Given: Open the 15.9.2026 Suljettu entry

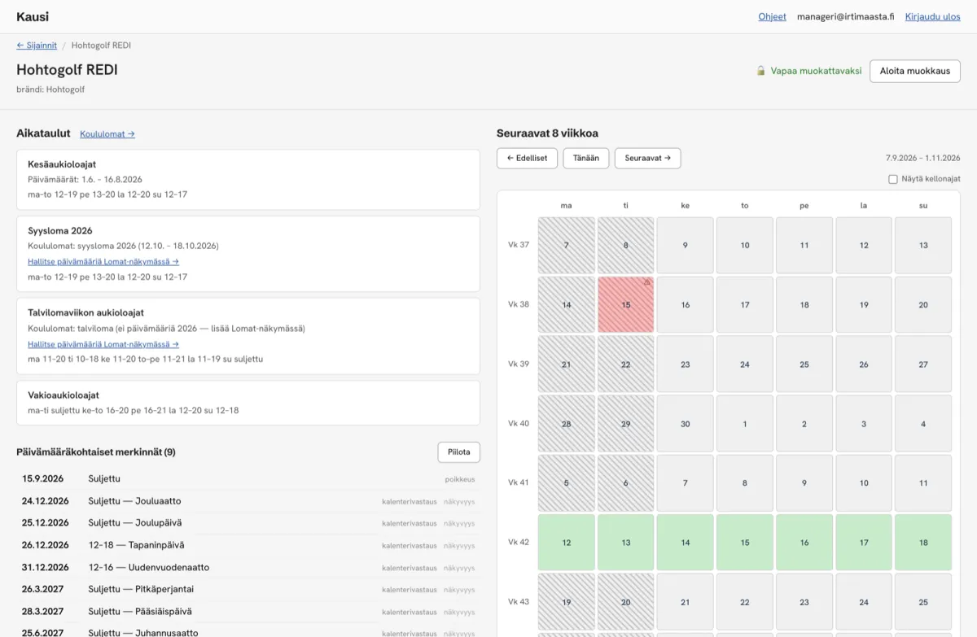Looking at the screenshot, I should 248,479.
